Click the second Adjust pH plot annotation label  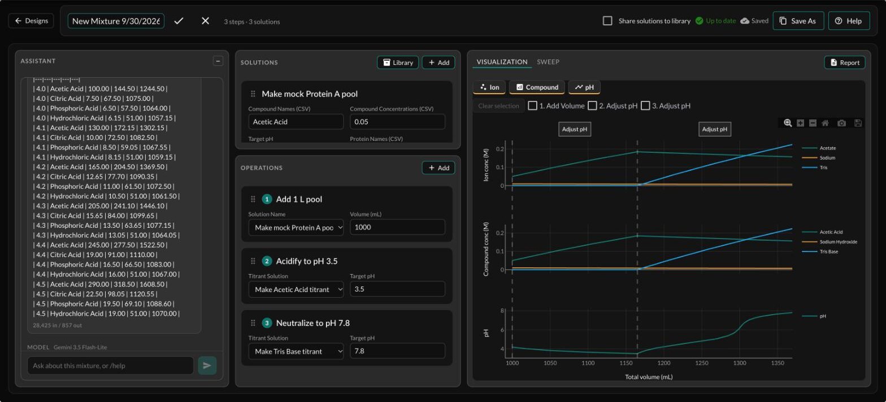(715, 129)
